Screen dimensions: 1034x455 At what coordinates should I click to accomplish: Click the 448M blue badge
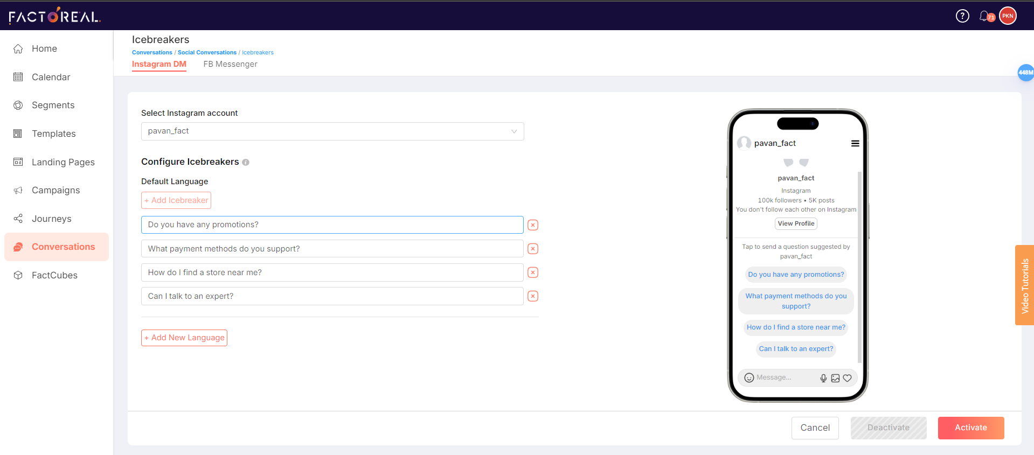[1025, 72]
